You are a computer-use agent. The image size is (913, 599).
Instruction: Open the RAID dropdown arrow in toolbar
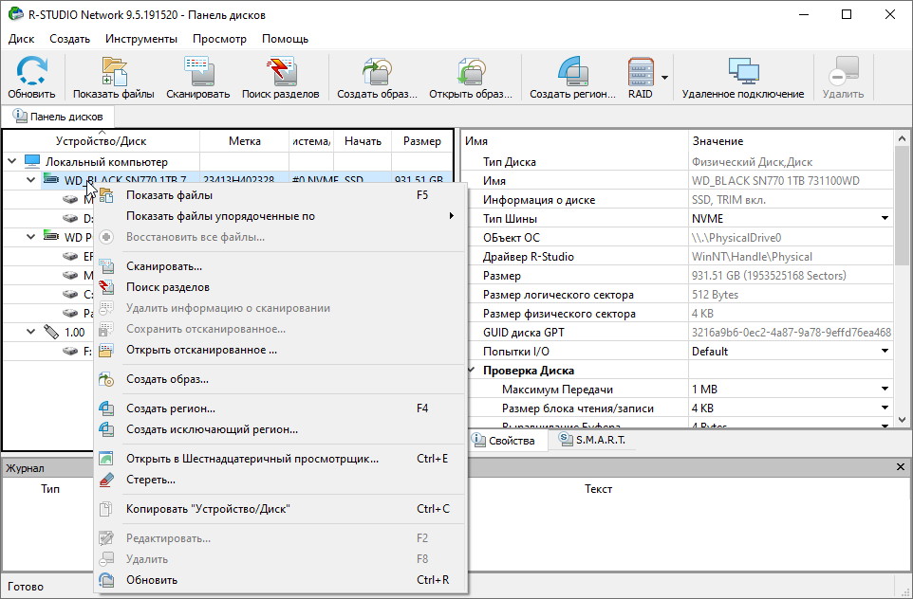[664, 77]
